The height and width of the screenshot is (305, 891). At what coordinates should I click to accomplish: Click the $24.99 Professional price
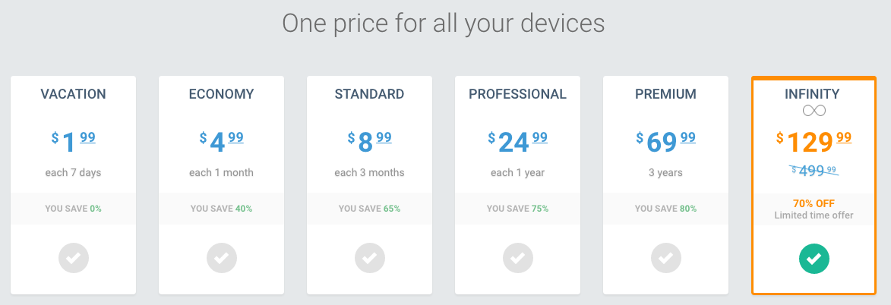coord(518,142)
